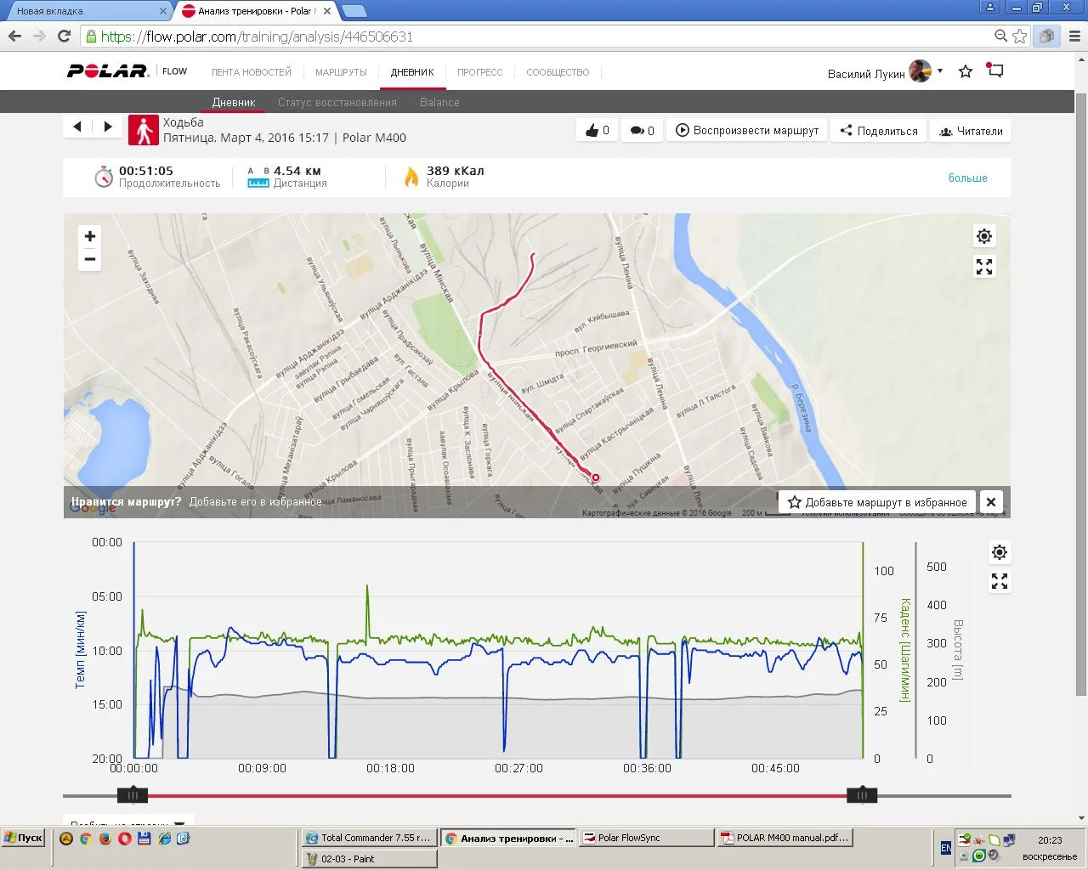The width and height of the screenshot is (1088, 870).
Task: Close the favorite route prompt banner
Action: [x=991, y=502]
